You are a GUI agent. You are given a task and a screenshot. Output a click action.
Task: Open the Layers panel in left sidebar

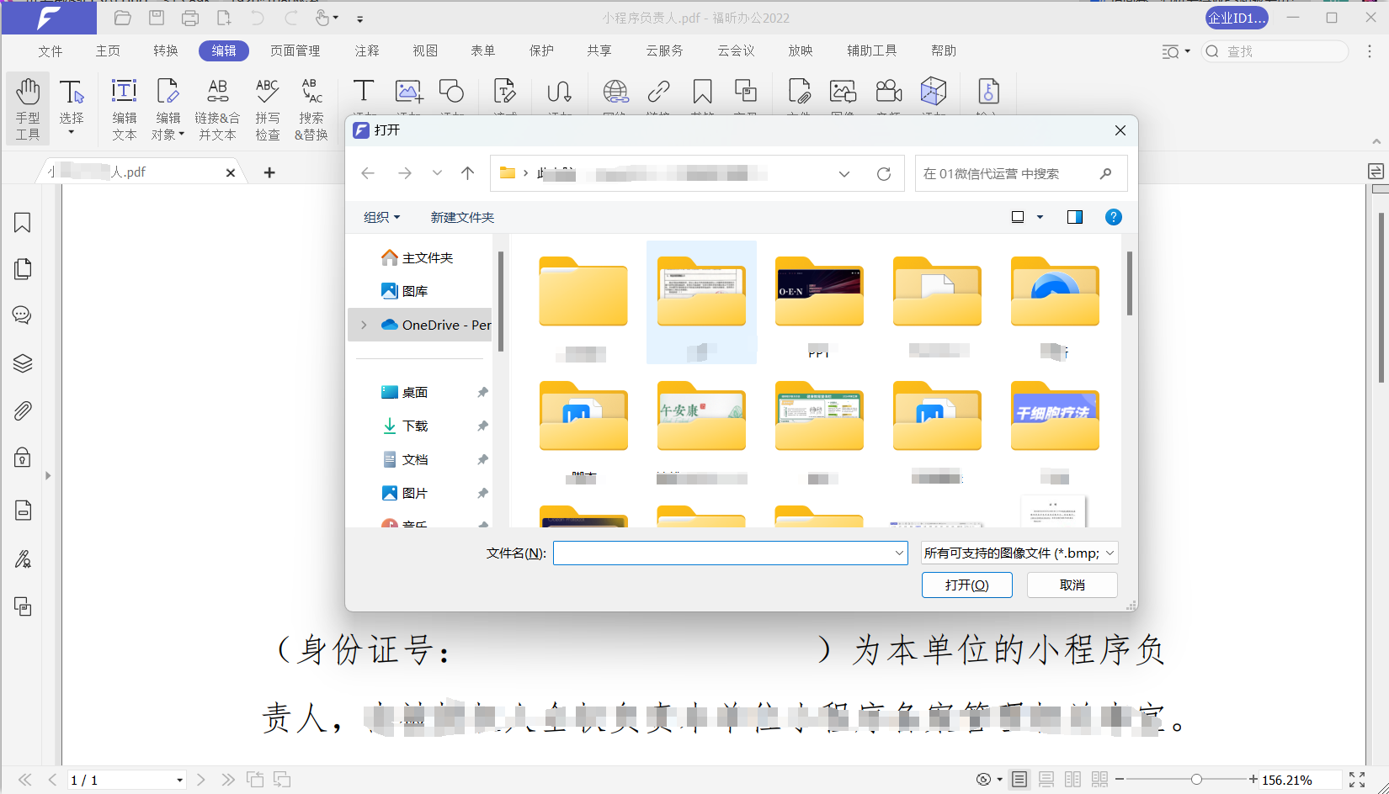coord(23,363)
